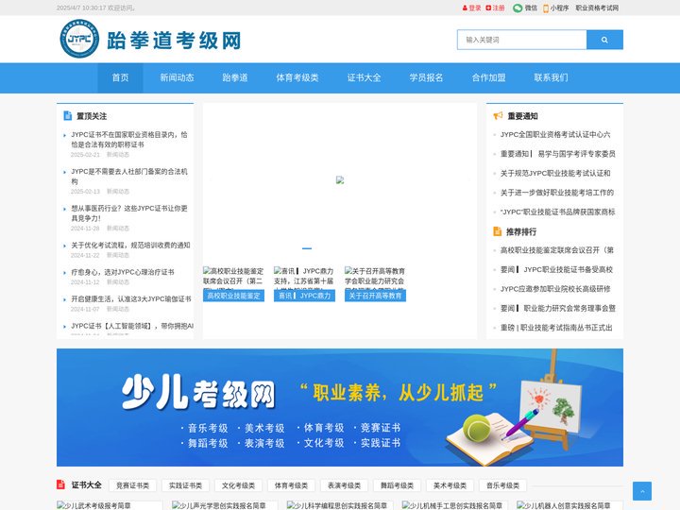
Task: Select the 文化考级类 tab
Action: [239, 485]
